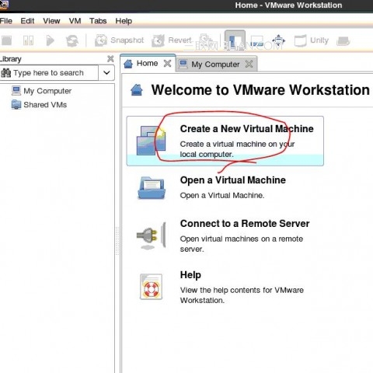Click the lifebuoy help icon
This screenshot has width=373, height=373.
pos(151,287)
